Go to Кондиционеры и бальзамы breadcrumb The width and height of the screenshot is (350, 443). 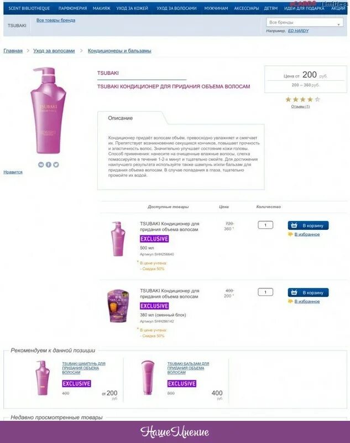click(119, 51)
